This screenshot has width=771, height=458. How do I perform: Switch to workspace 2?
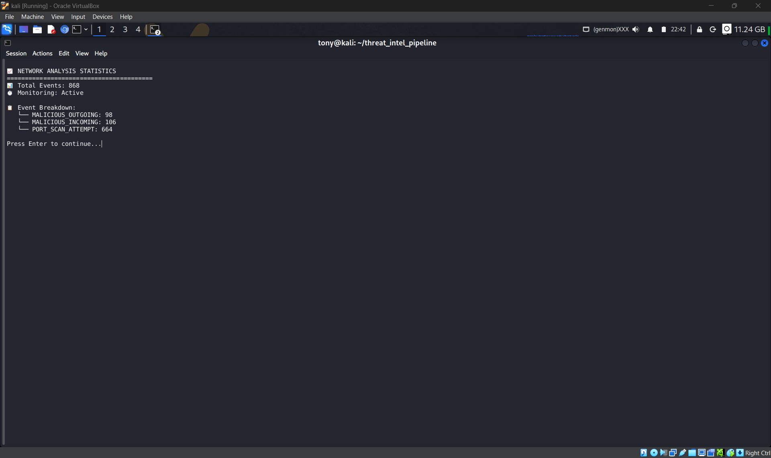112,29
